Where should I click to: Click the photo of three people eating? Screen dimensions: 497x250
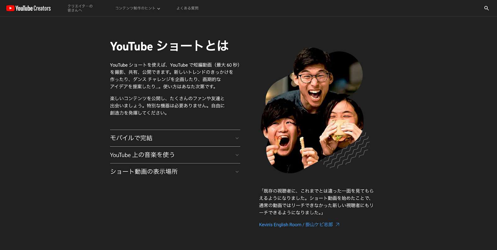pos(315,110)
